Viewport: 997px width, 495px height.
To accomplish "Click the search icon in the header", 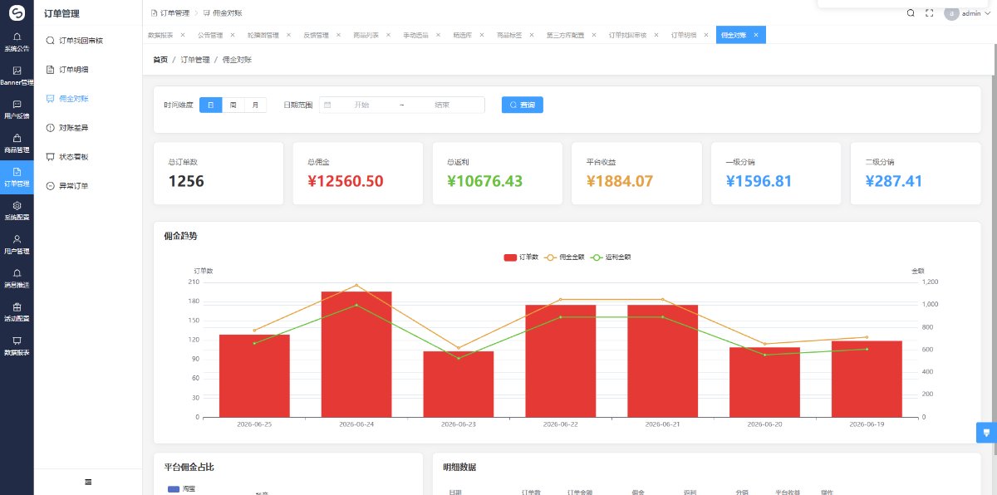I will click(911, 13).
